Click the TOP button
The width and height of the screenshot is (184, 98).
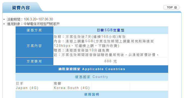[171, 7]
